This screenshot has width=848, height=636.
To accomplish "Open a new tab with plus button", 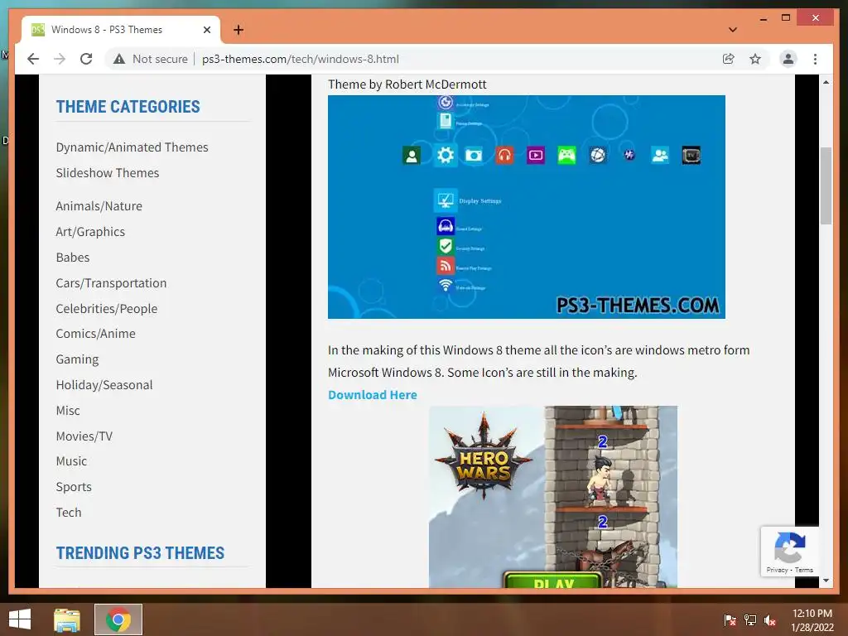I will click(238, 30).
